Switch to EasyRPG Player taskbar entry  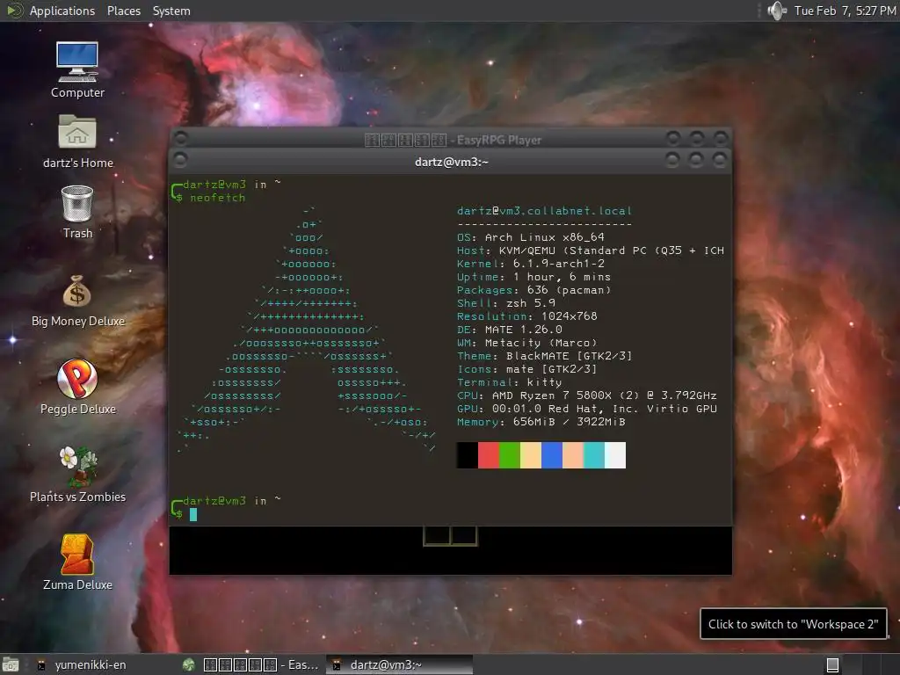pyautogui.click(x=251, y=664)
